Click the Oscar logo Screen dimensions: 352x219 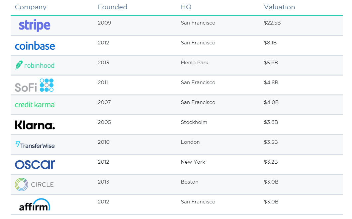(35, 164)
